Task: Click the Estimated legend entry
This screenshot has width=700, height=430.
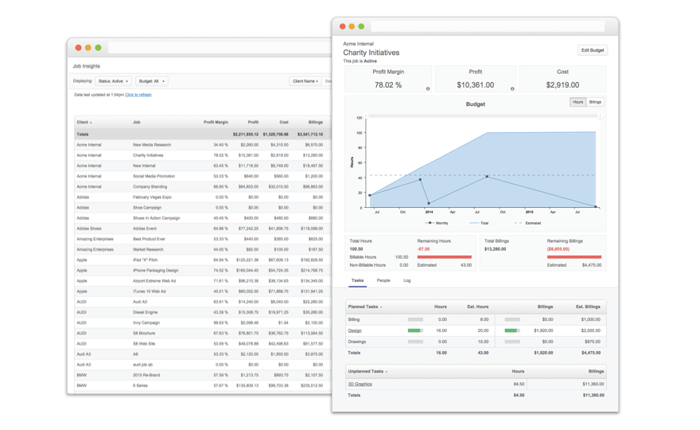Action: [x=527, y=223]
